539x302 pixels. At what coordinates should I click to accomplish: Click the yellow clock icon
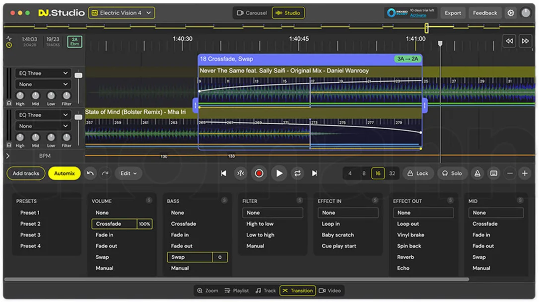click(x=9, y=45)
